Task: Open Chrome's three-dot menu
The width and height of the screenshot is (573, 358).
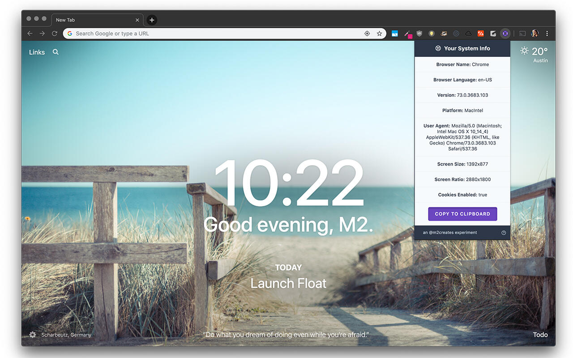Action: 547,33
